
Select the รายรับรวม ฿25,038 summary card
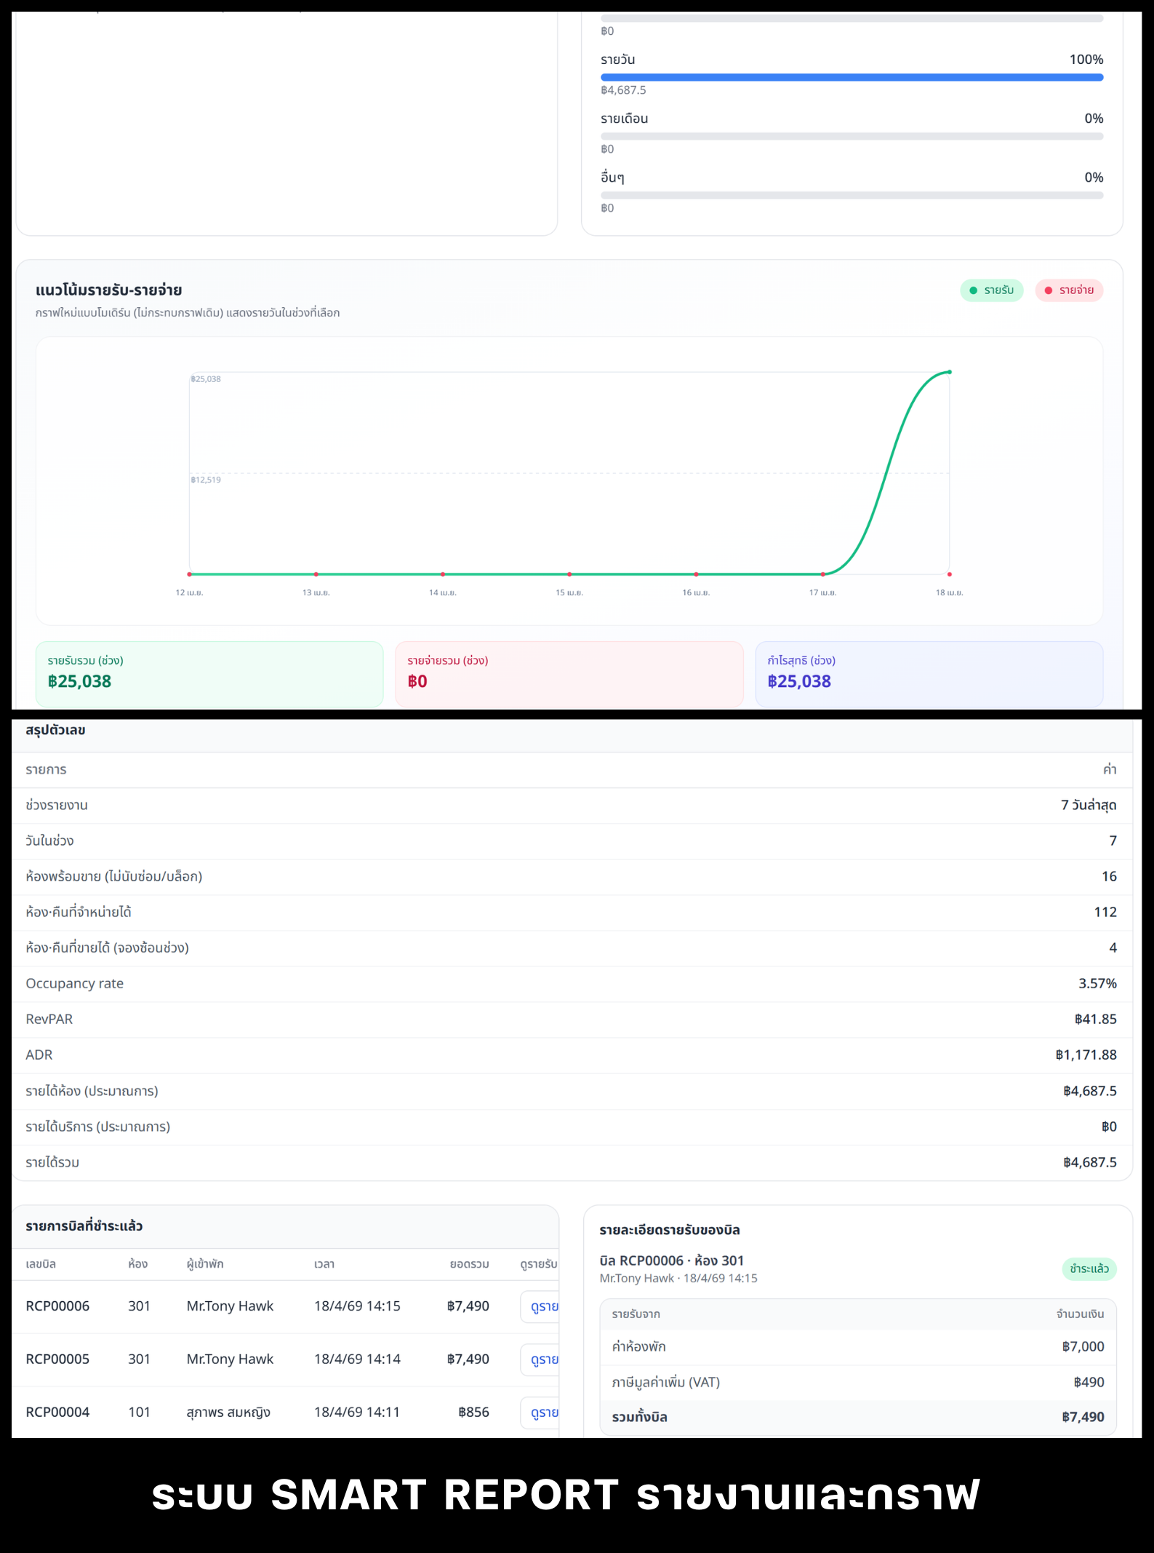point(209,673)
